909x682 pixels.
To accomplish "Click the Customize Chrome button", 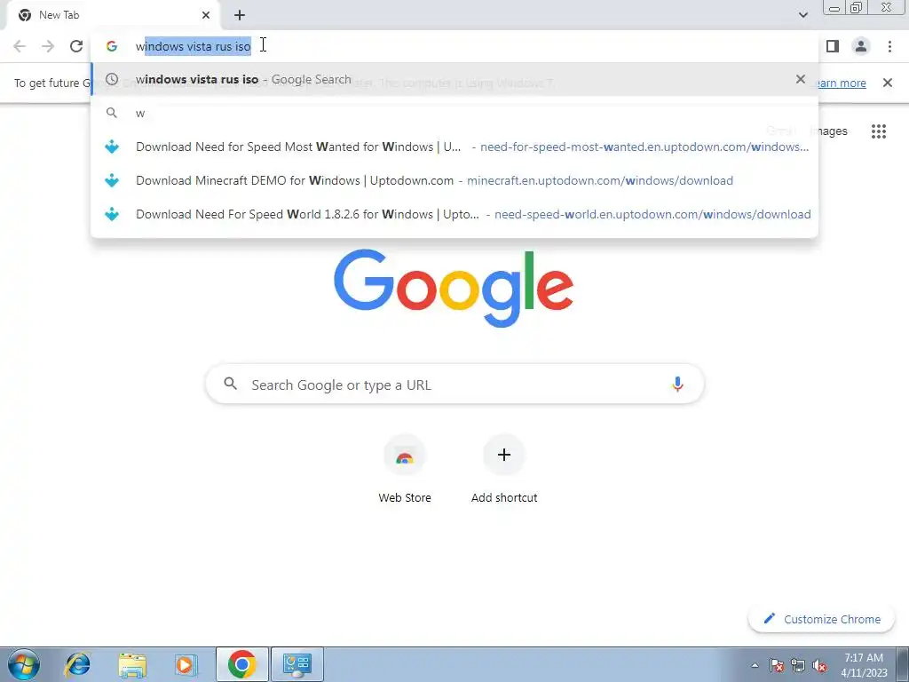I will 822,619.
